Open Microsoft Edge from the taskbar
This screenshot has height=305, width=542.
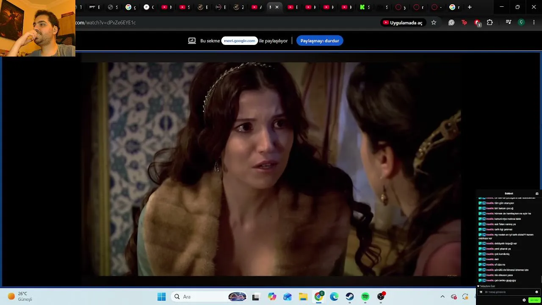tap(334, 297)
